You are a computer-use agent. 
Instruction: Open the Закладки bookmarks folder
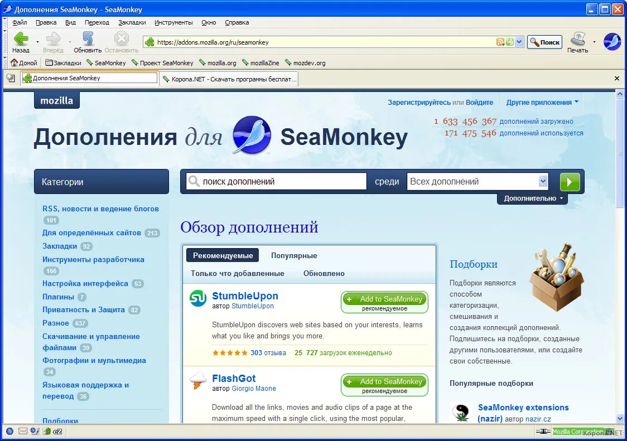[x=63, y=63]
